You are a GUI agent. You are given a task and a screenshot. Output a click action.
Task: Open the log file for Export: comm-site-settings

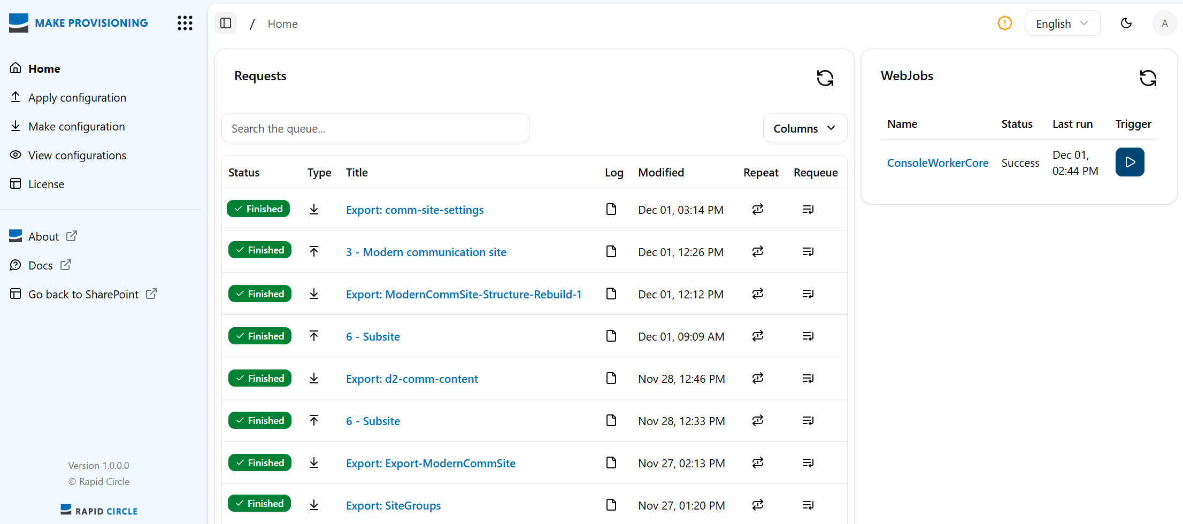612,209
